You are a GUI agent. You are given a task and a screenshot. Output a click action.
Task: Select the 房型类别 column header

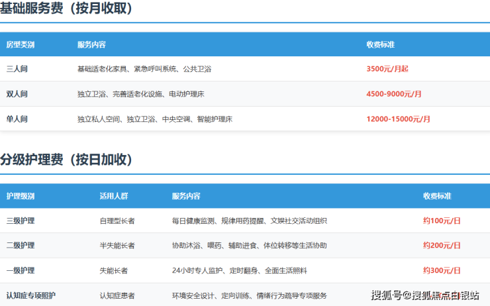(x=21, y=45)
